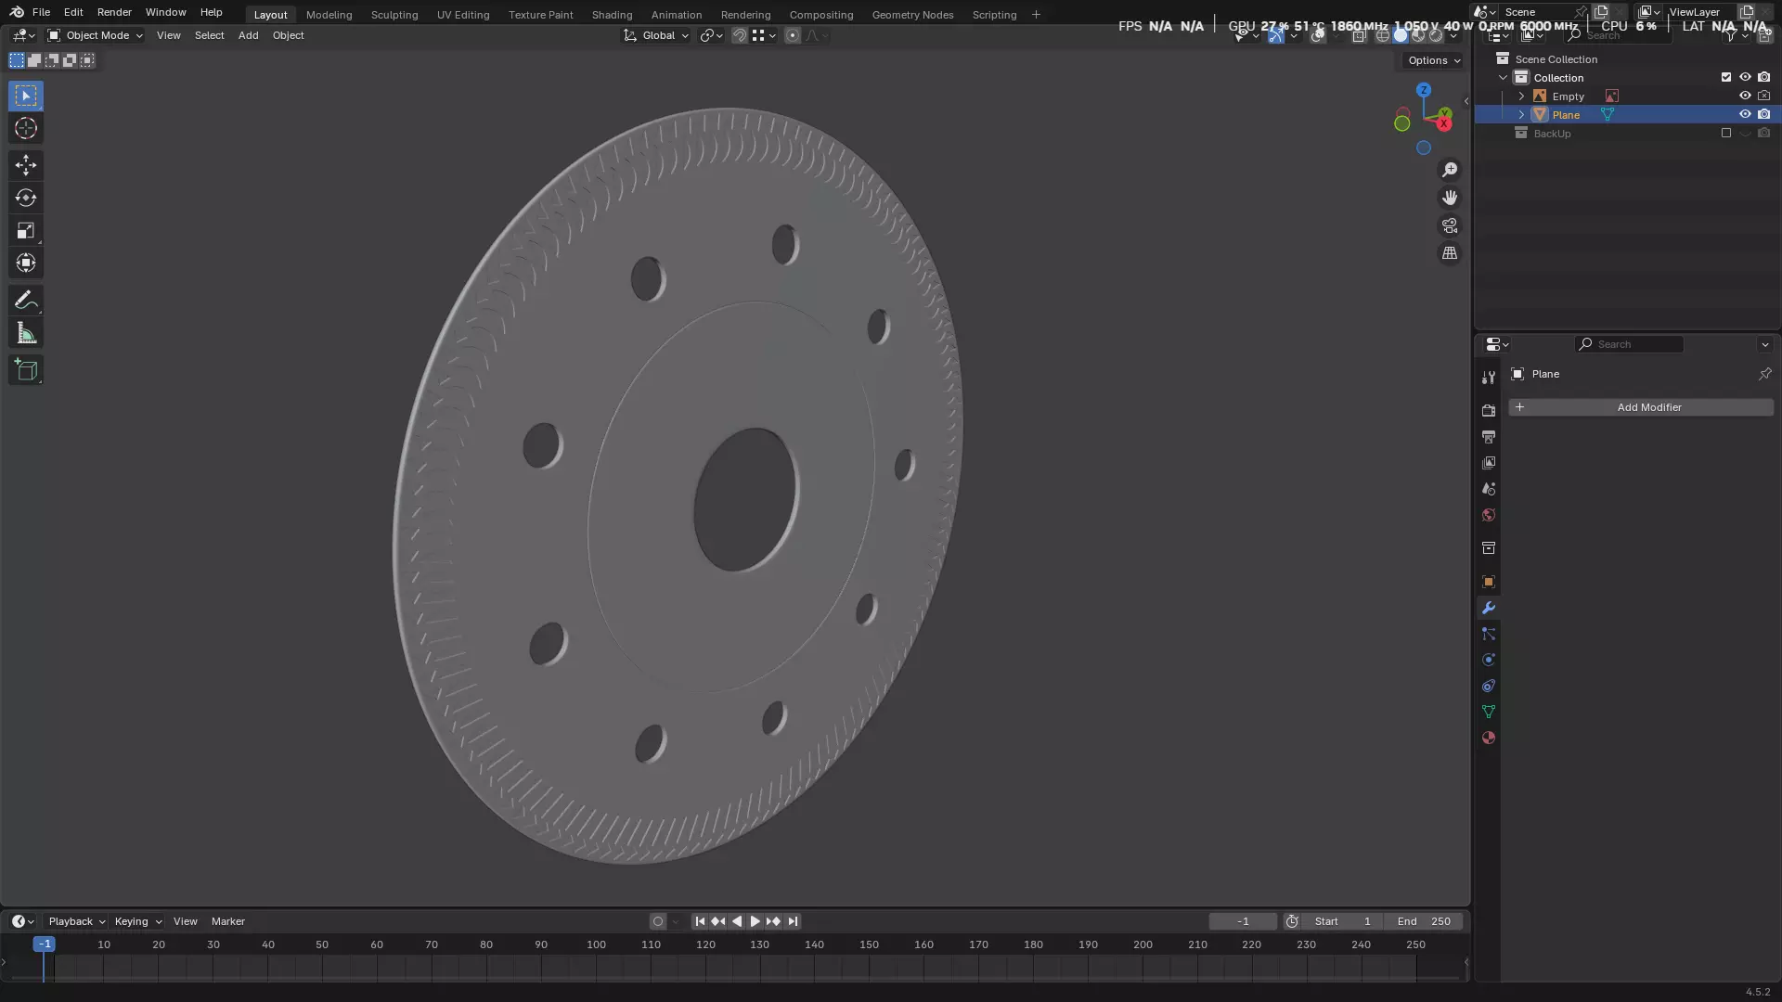Jump to the timeline end frame
1782x1002 pixels.
pos(793,921)
